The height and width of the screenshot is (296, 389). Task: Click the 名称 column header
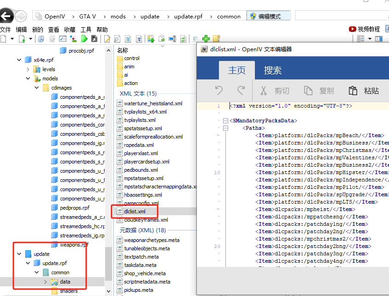[122, 50]
